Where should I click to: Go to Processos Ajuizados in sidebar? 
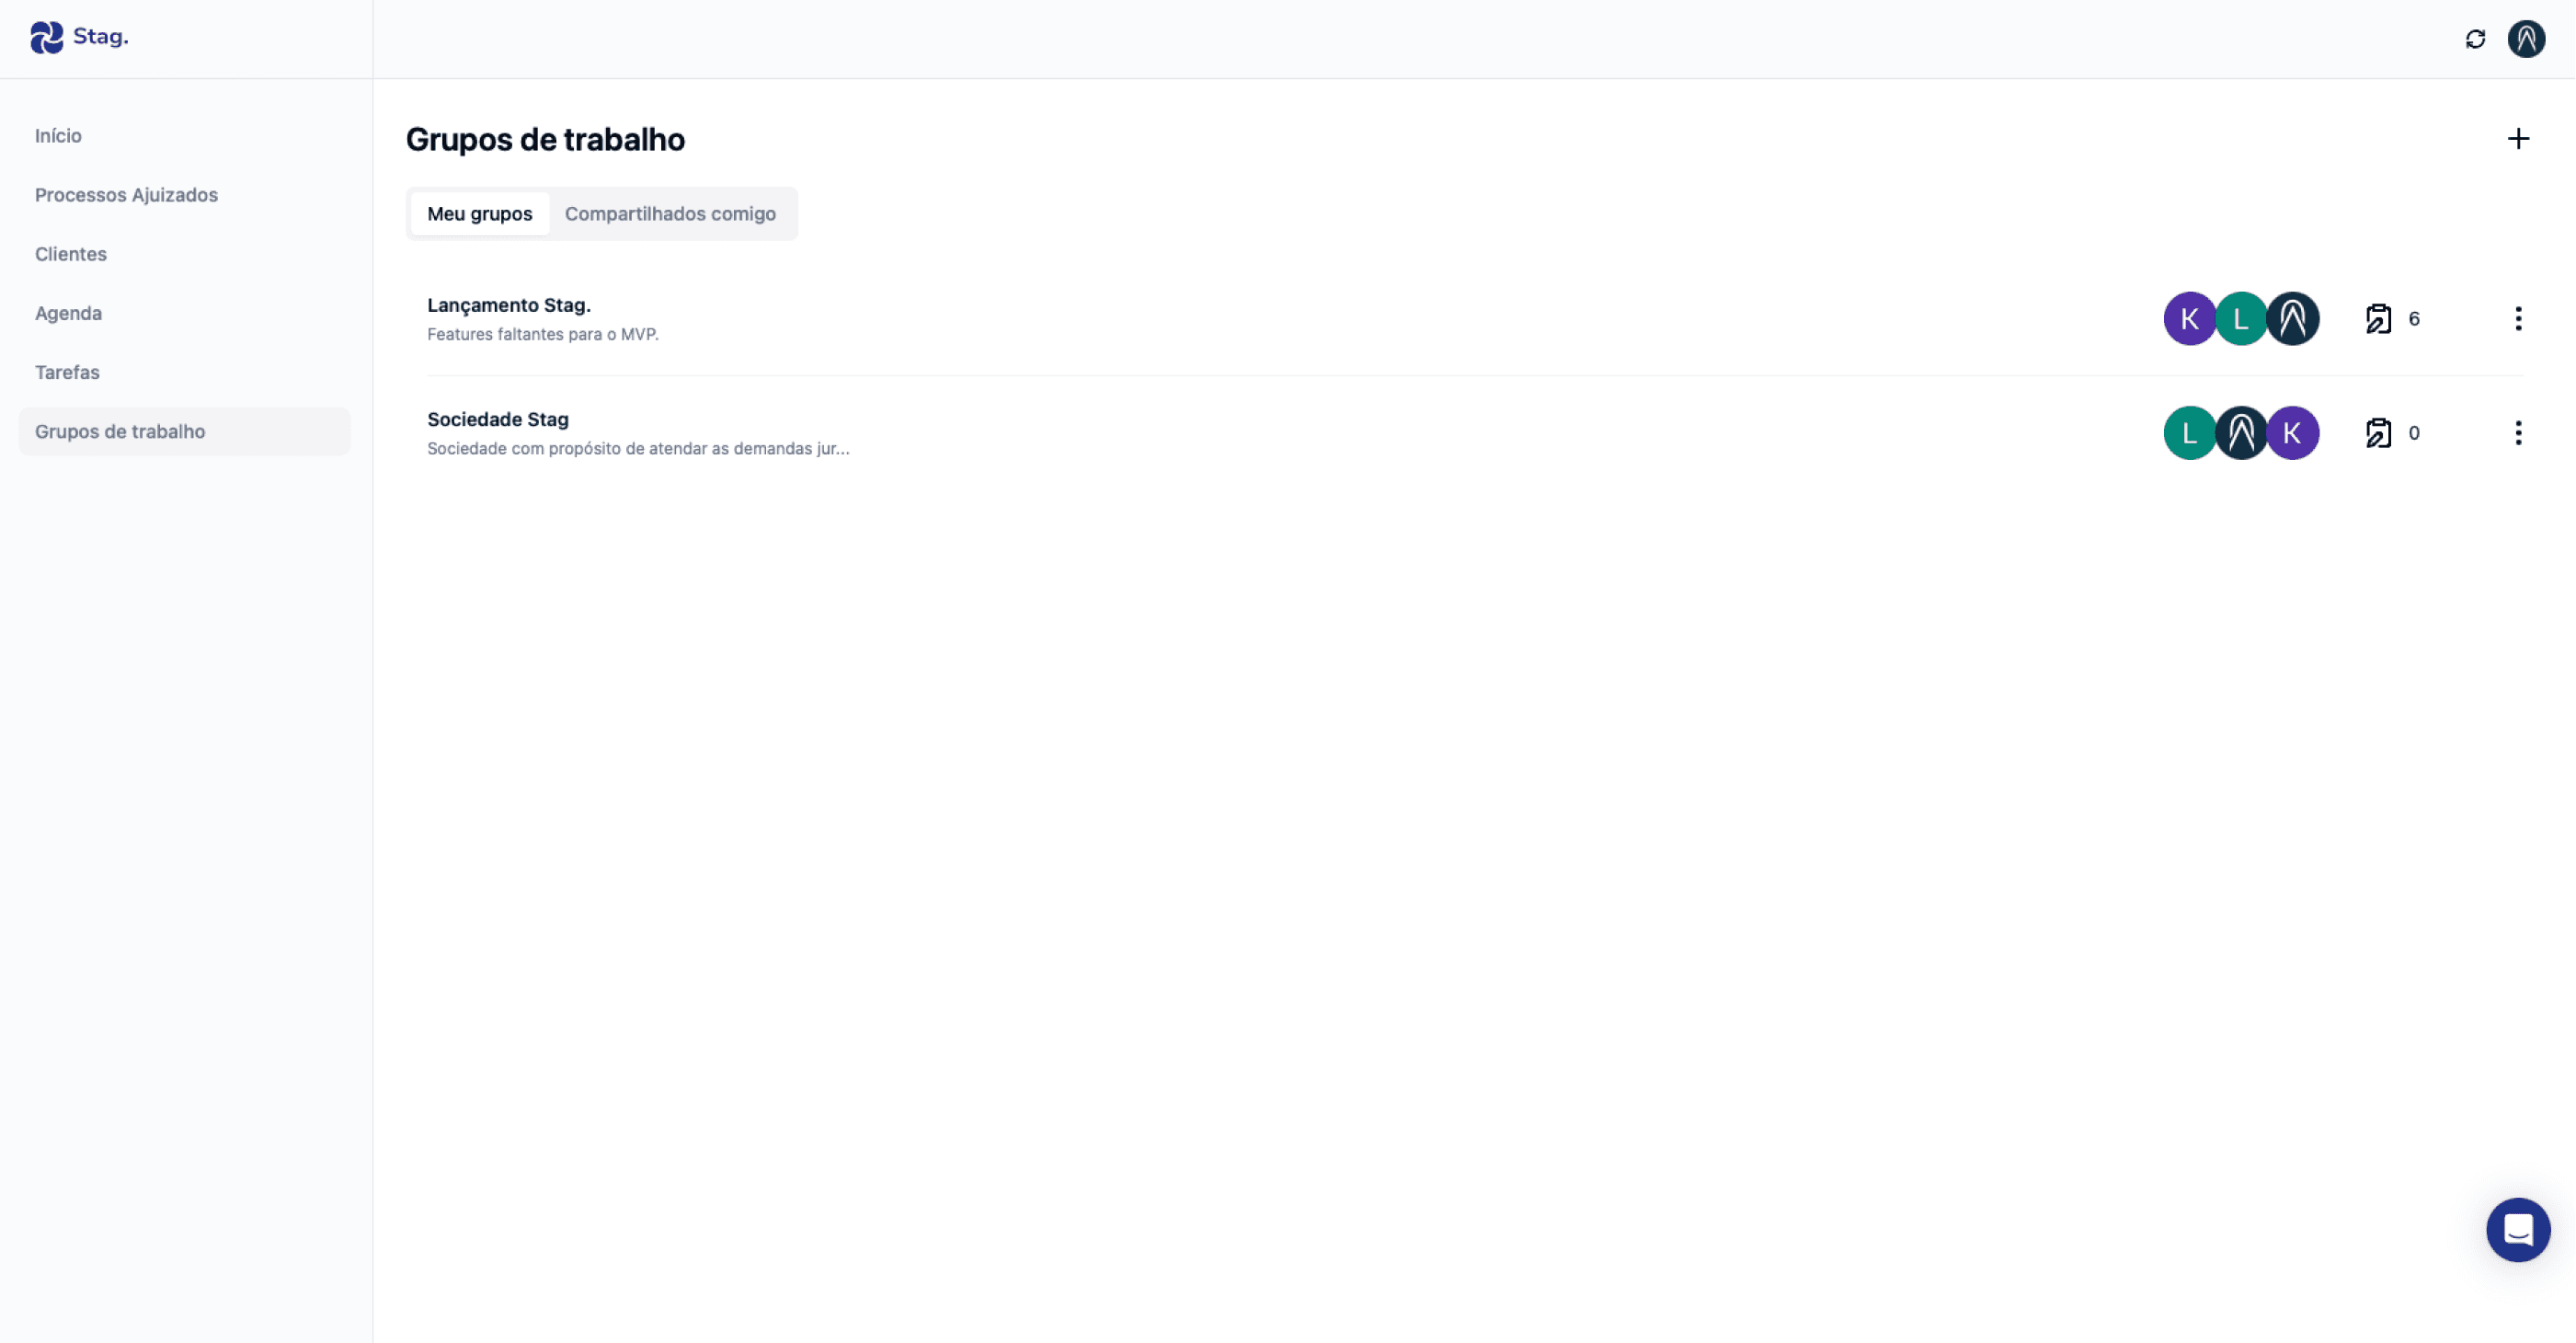click(126, 195)
